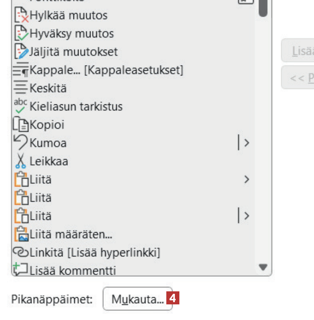Click the Liitä määräten paste-special icon
314x320 pixels.
point(21,234)
